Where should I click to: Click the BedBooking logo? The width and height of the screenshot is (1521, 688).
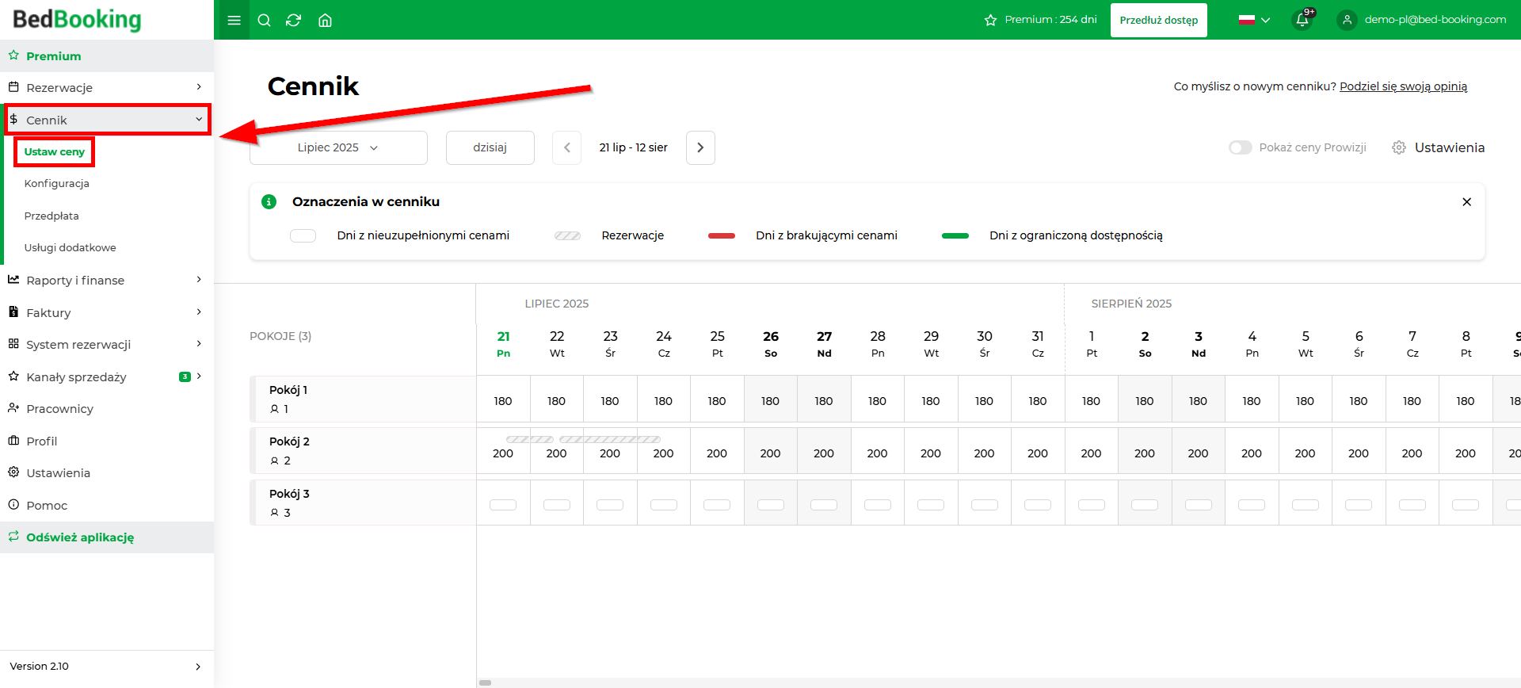77,19
